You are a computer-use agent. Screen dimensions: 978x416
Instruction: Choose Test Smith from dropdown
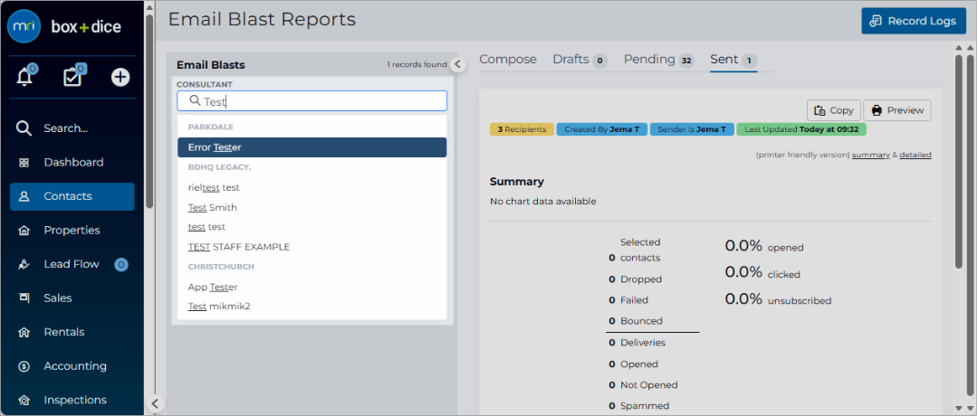(312, 207)
